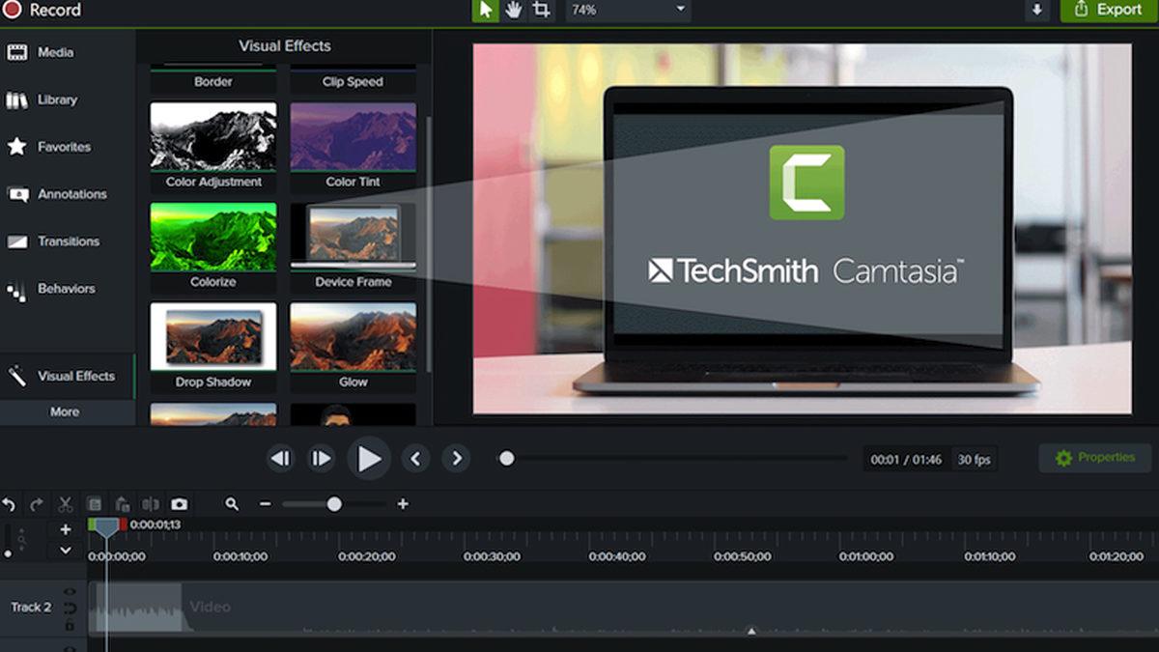
Task: Capture a frame with the camera icon
Action: click(x=178, y=503)
